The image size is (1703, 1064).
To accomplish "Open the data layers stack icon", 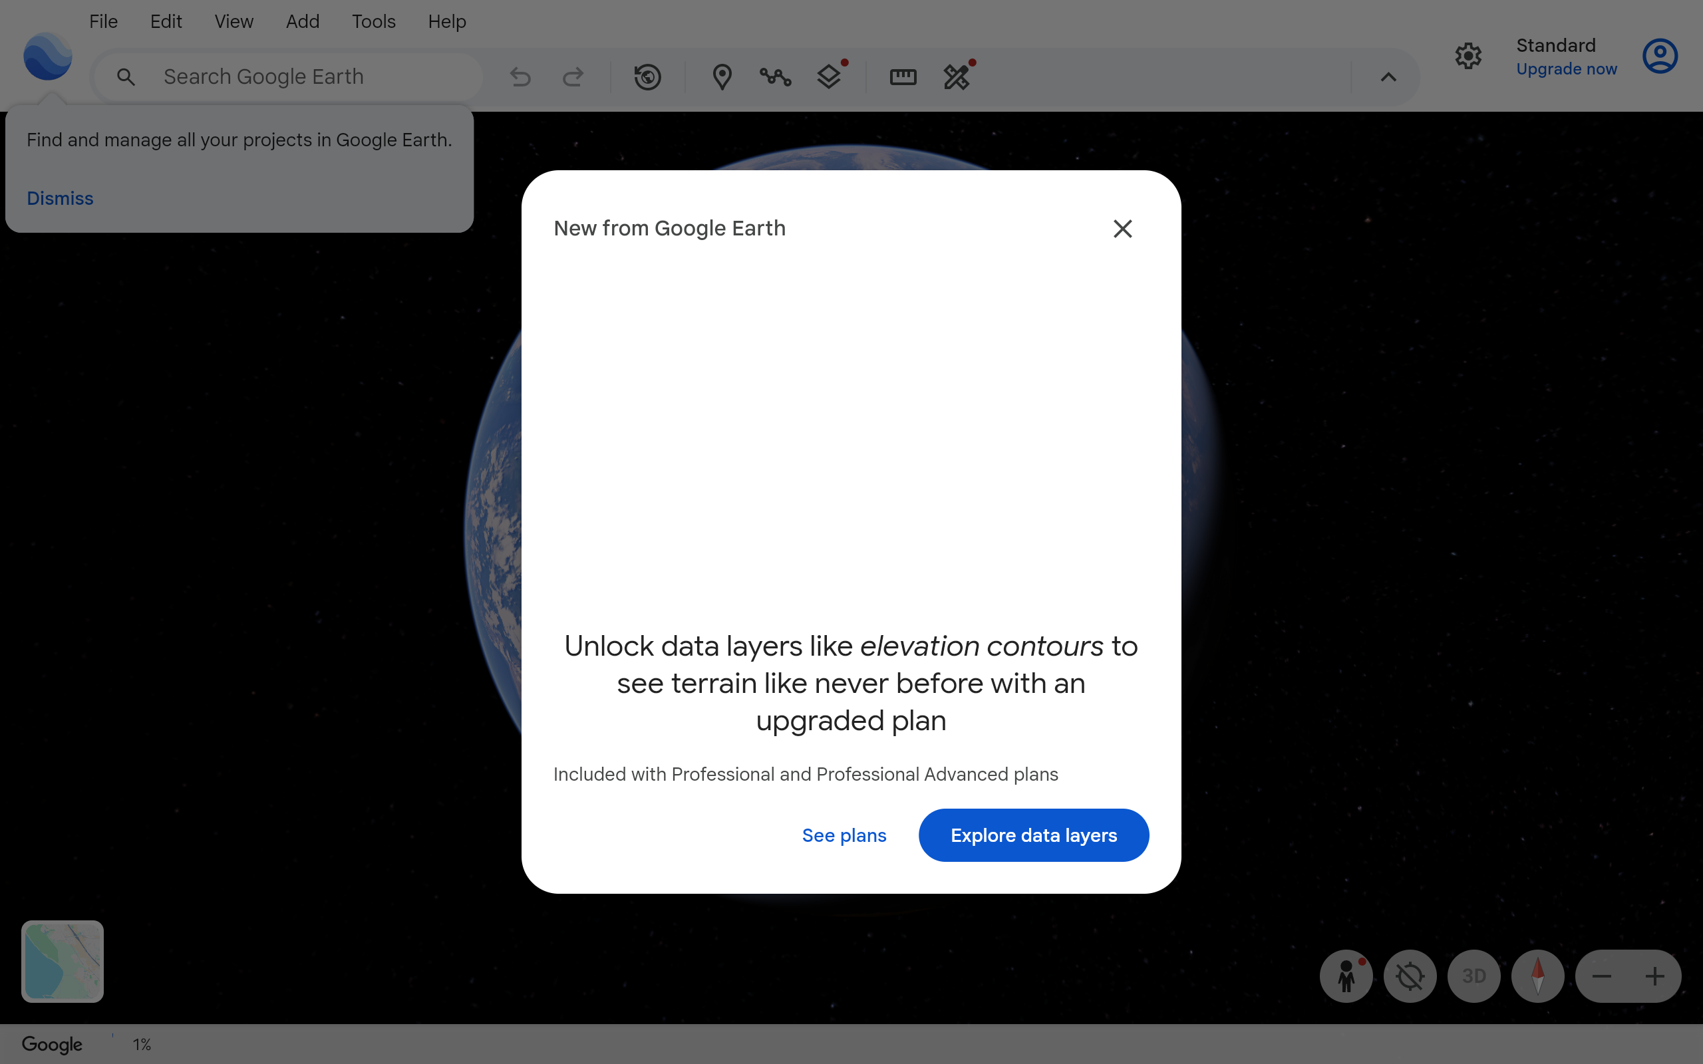I will pyautogui.click(x=829, y=76).
